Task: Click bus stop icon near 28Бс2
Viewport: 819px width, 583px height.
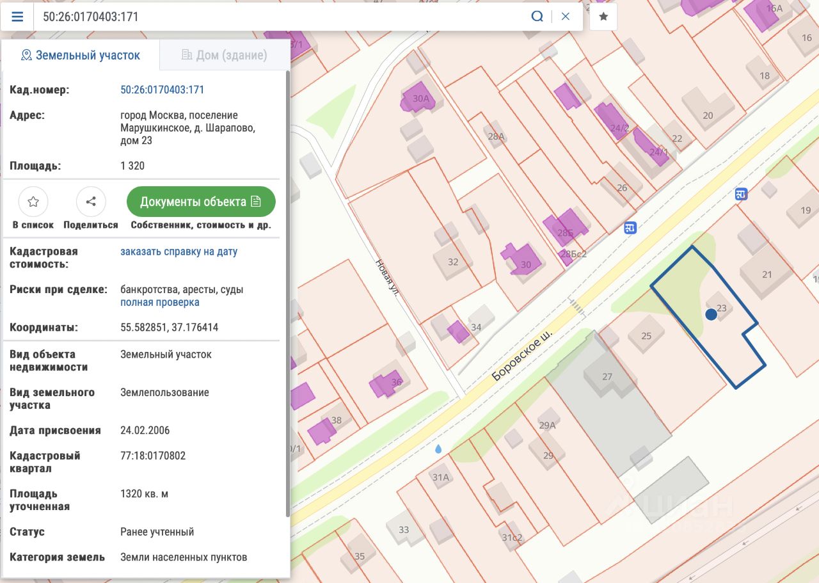Action: click(x=630, y=227)
